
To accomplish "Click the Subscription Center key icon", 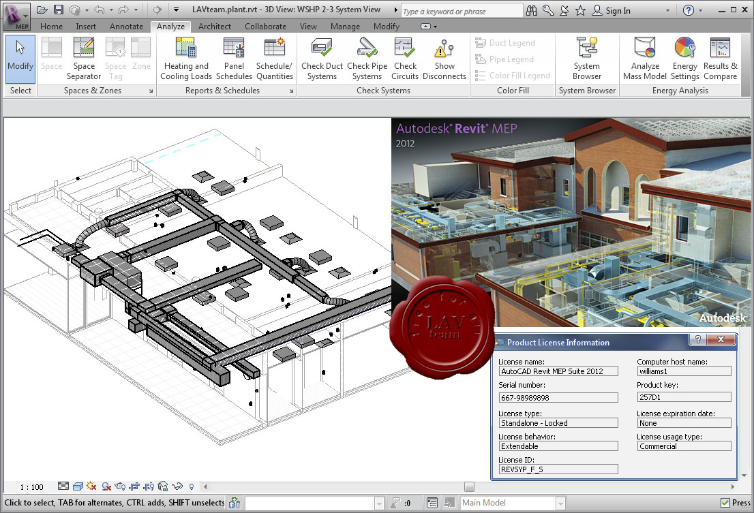I will tap(548, 10).
